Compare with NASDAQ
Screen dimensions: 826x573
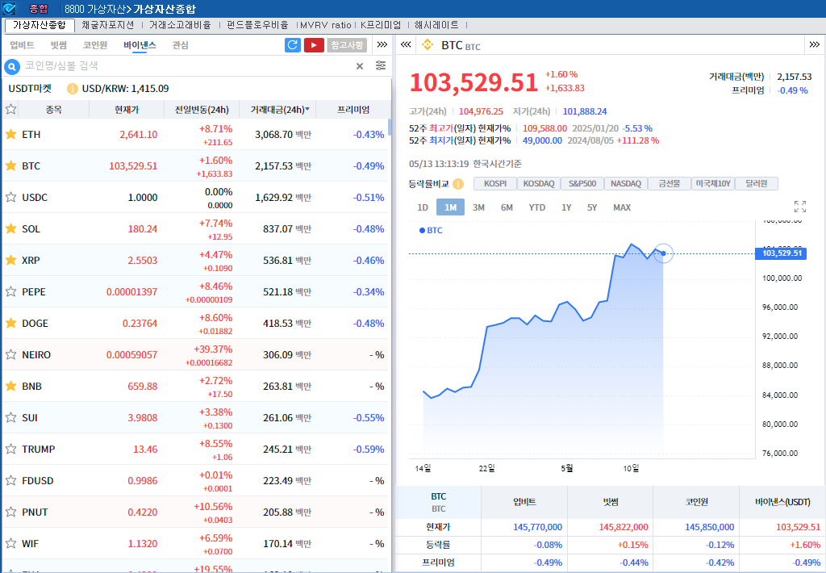pyautogui.click(x=626, y=183)
